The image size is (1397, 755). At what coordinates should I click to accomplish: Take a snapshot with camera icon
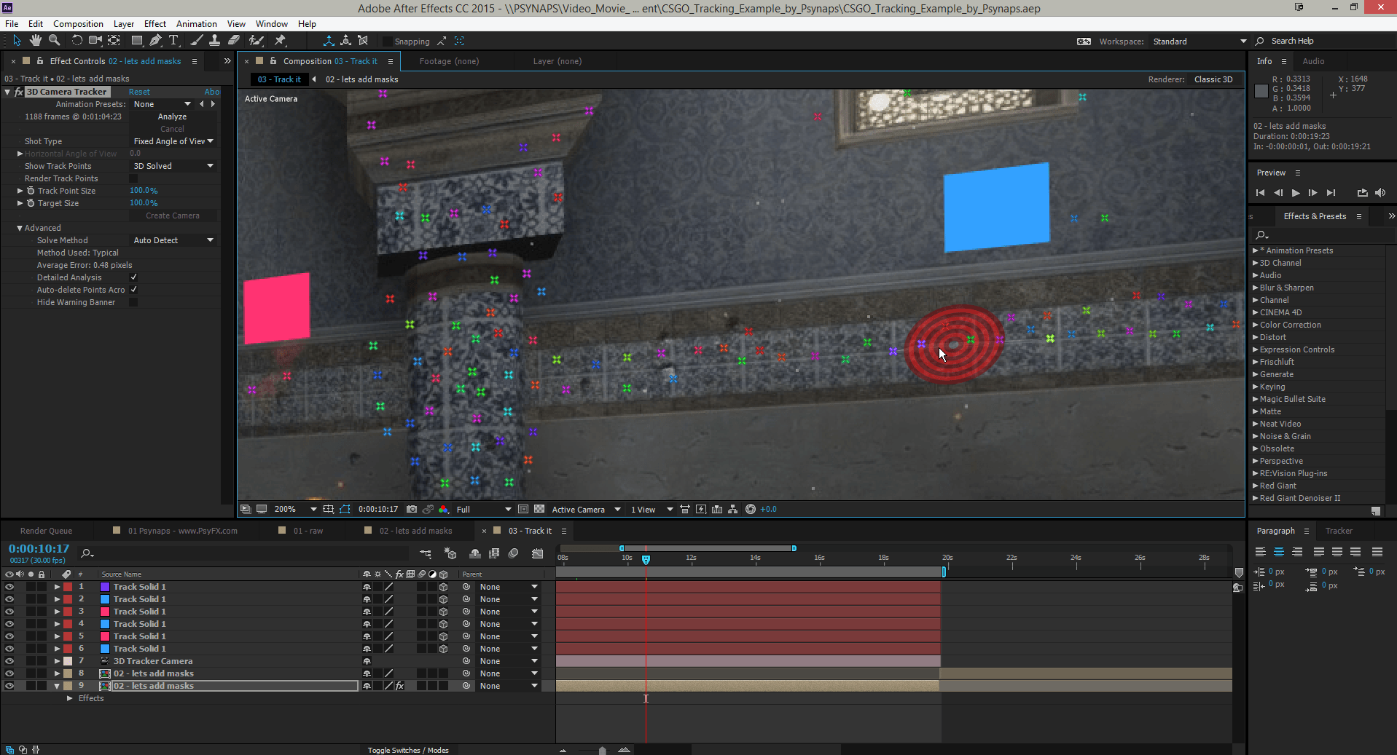coord(412,509)
